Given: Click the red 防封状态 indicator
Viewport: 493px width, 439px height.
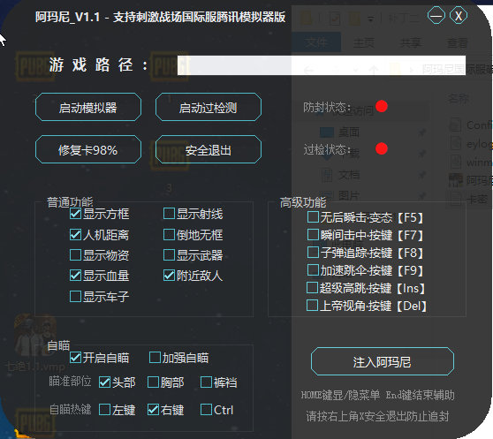Looking at the screenshot, I should click(382, 106).
